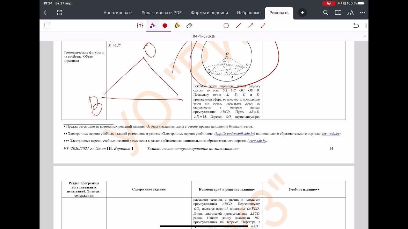Open the e-padruchnik.adu.by link

point(235,134)
